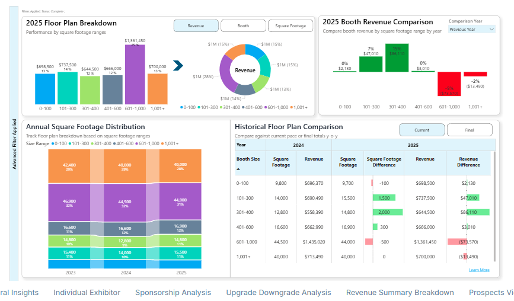Click the tall green 301-400 revenue comparison bar
This screenshot has height=301, width=514.
coord(397,58)
